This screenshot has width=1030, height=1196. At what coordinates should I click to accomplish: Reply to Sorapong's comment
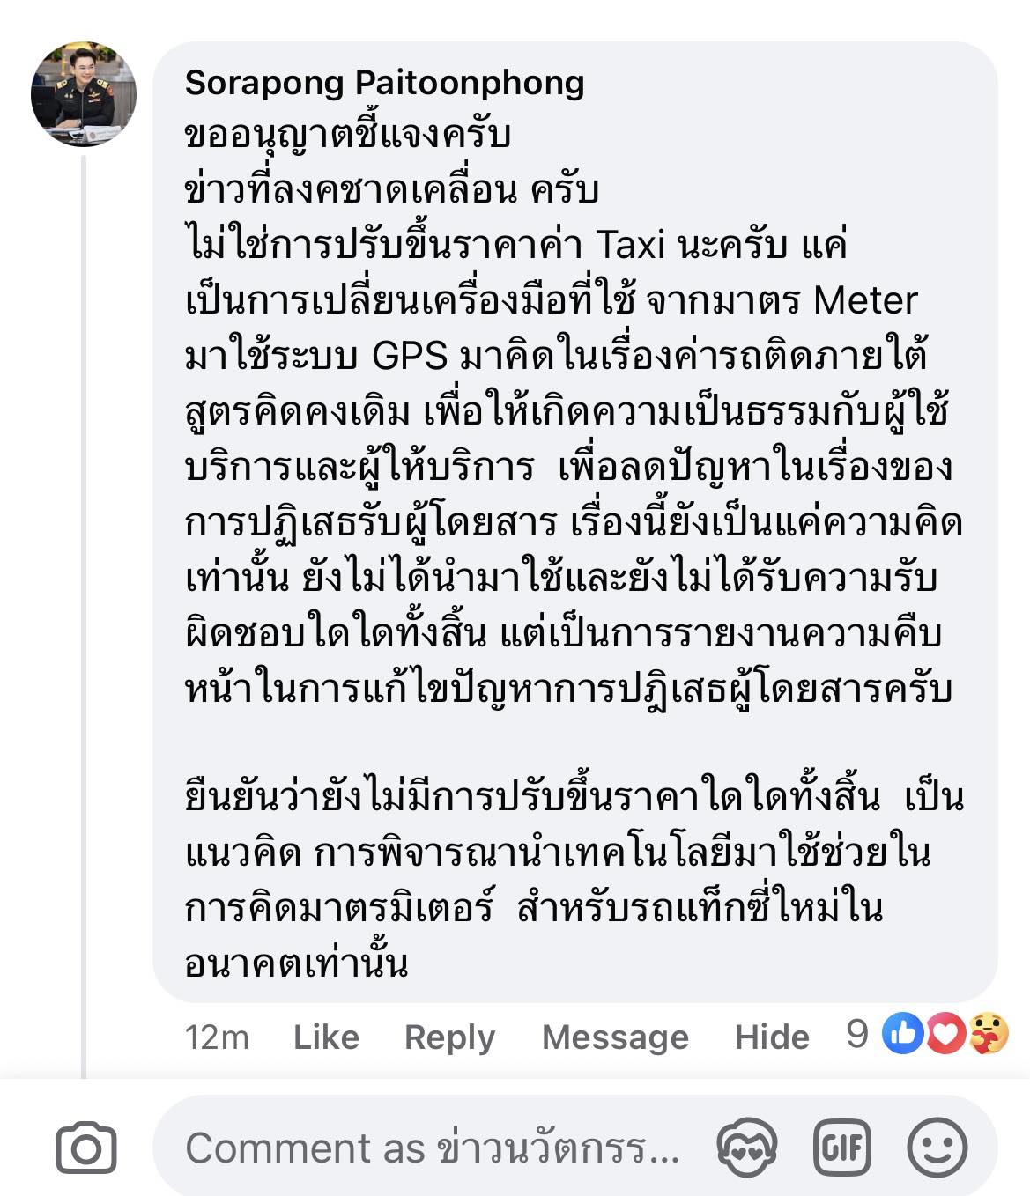point(449,1037)
